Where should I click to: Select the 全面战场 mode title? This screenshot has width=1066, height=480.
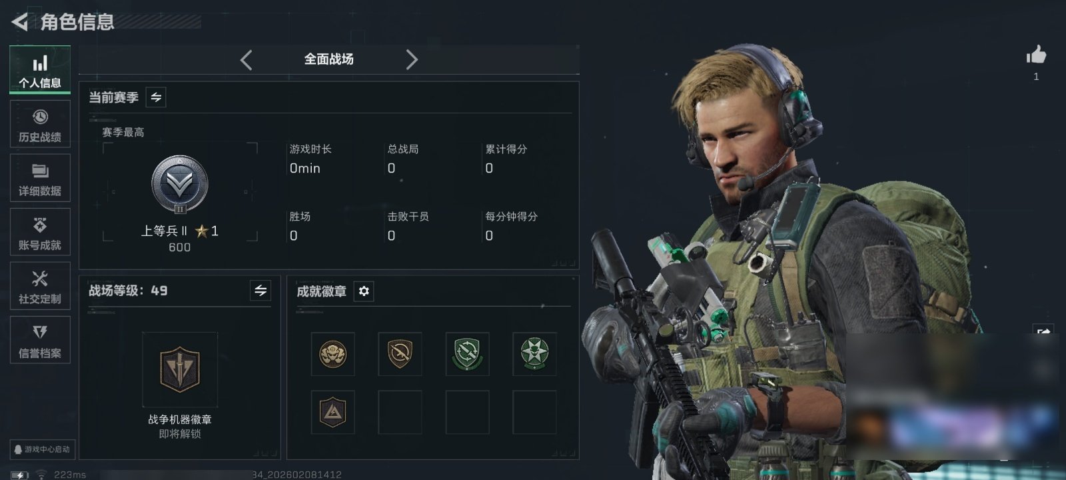coord(328,59)
